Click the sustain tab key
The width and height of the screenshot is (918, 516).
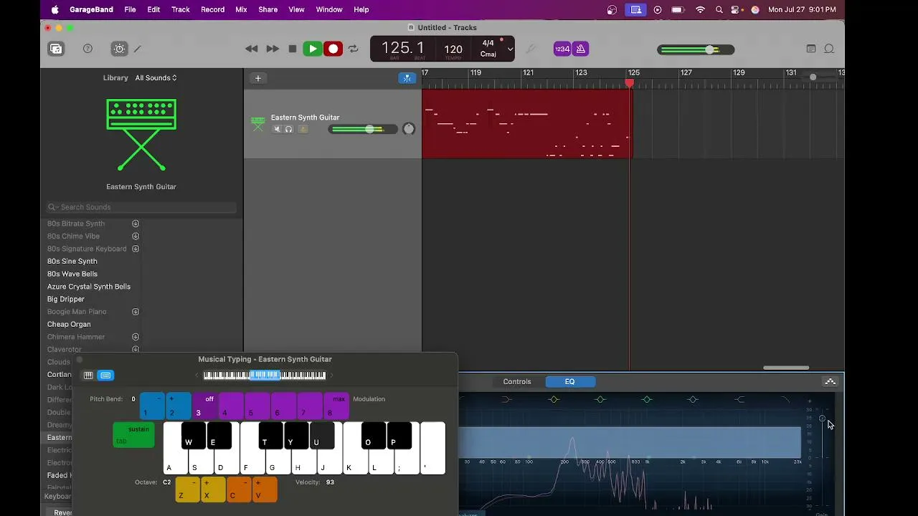tap(133, 434)
